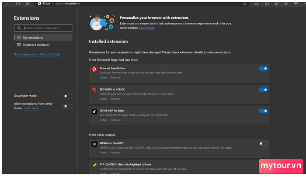Image resolution: width=306 pixels, height=177 pixels.
Task: Open Details for AIPRM for ChatGPT
Action: click(x=104, y=153)
